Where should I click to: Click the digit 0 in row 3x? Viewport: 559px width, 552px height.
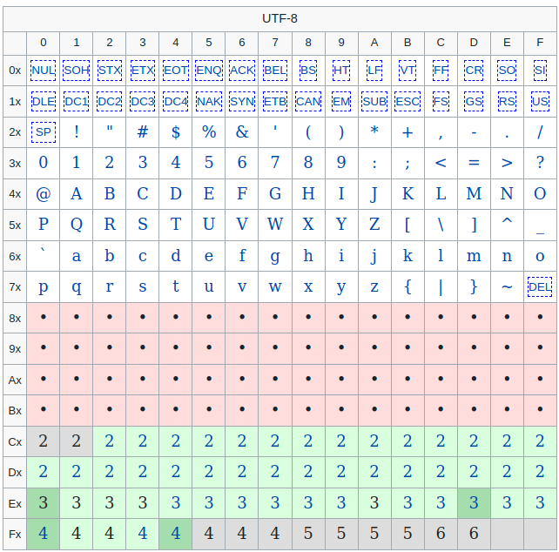pyautogui.click(x=44, y=163)
